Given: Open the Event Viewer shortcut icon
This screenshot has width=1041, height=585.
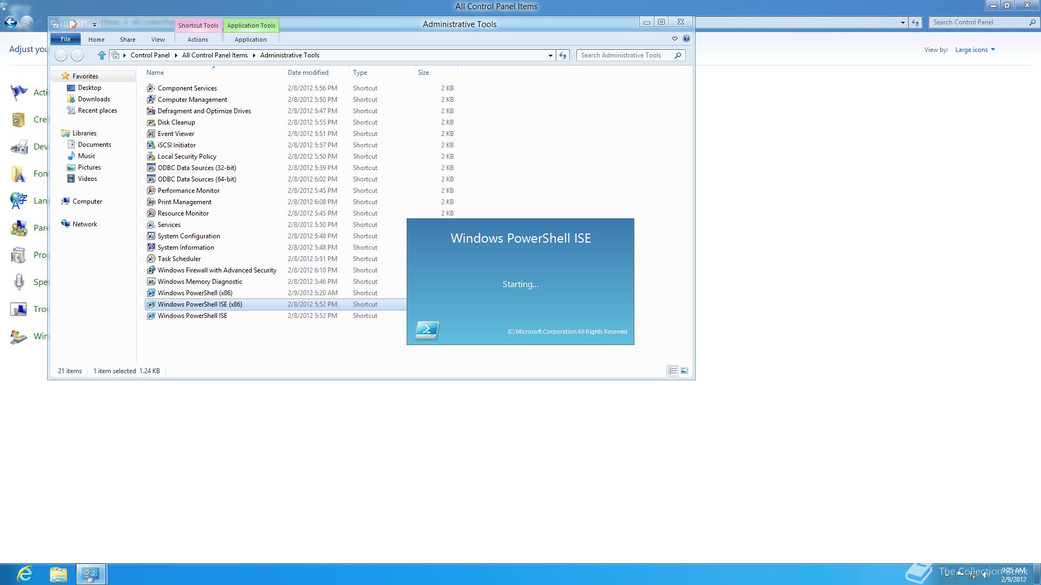Looking at the screenshot, I should coord(151,134).
